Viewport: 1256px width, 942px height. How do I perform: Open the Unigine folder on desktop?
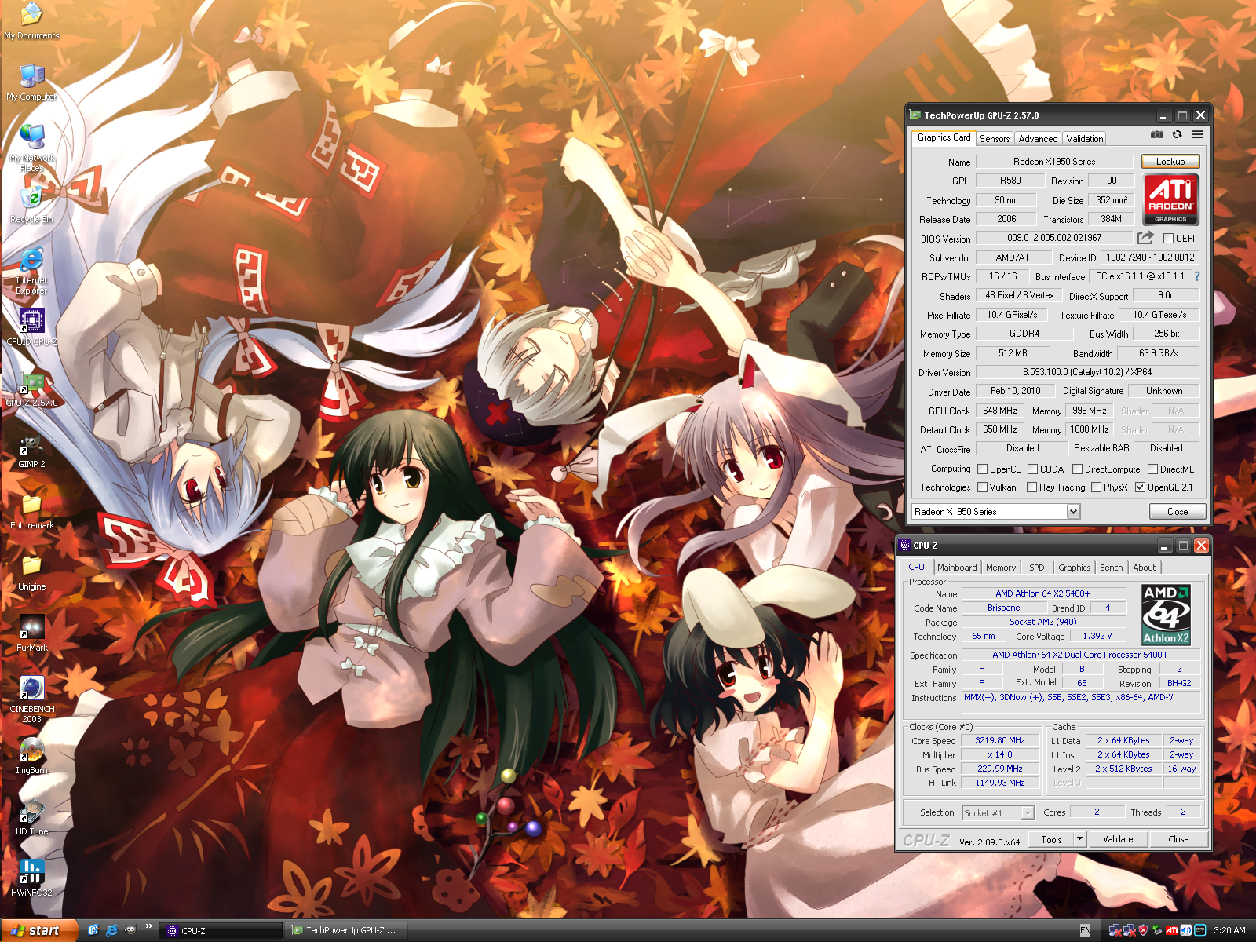(31, 571)
